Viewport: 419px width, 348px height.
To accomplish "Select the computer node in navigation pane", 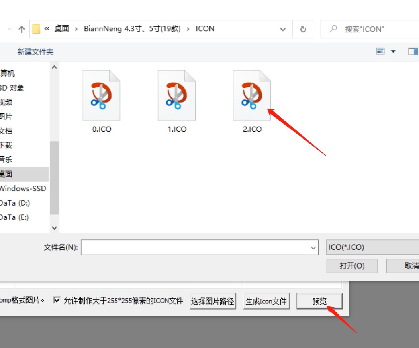I will tap(7, 73).
